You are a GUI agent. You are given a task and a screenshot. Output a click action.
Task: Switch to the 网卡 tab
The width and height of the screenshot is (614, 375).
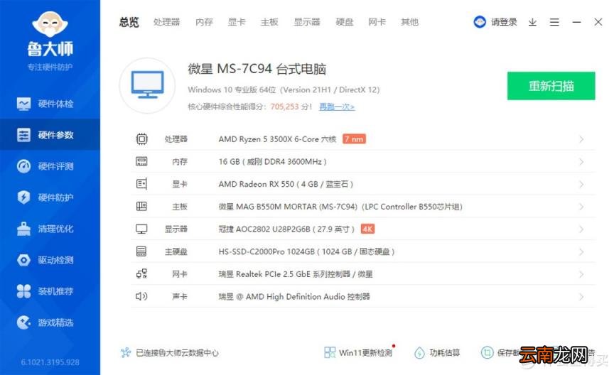[377, 22]
